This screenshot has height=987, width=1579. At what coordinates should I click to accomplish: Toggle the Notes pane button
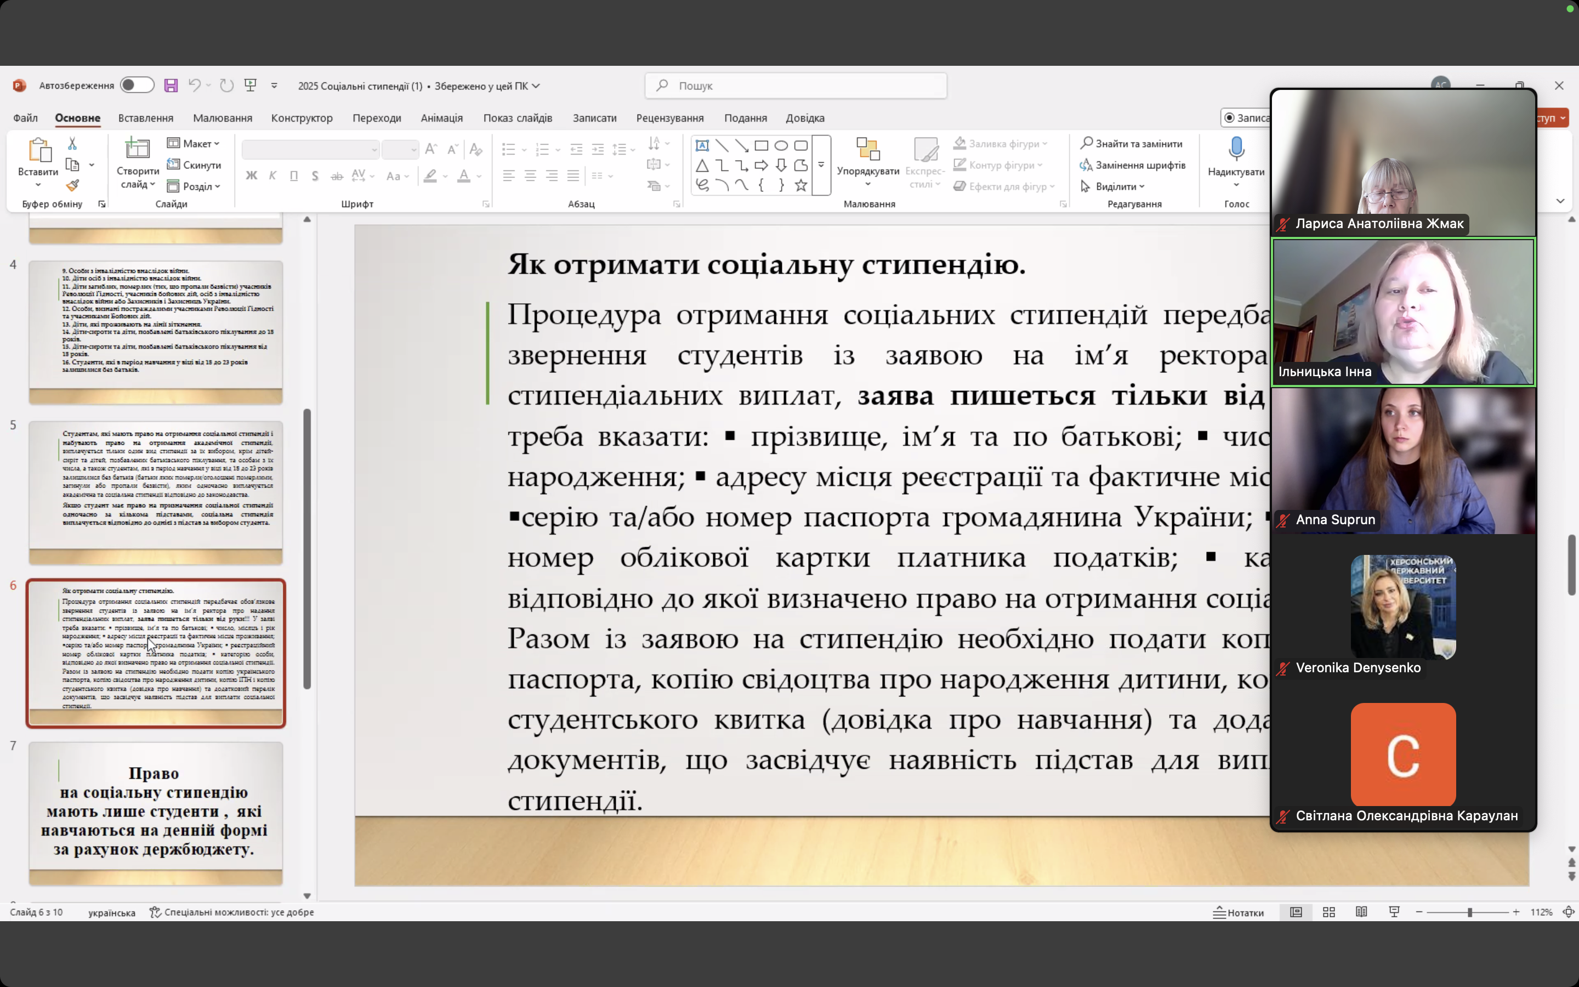point(1239,912)
